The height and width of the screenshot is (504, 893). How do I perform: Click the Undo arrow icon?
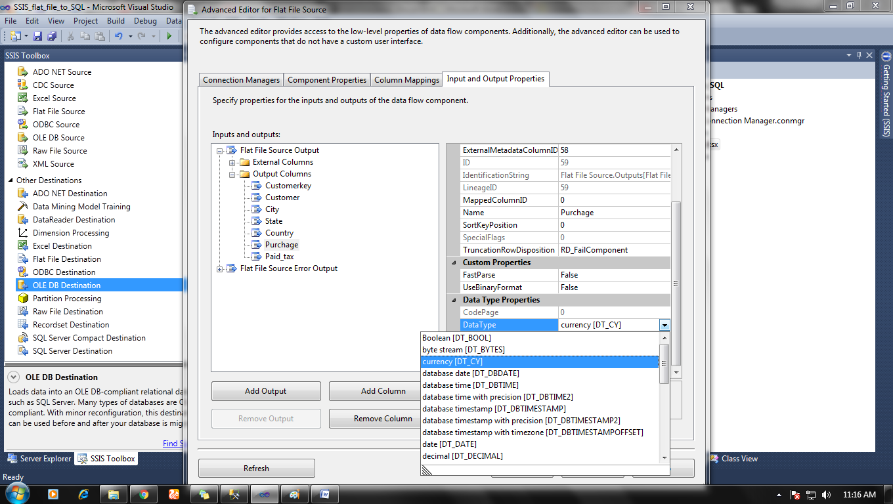tap(118, 36)
